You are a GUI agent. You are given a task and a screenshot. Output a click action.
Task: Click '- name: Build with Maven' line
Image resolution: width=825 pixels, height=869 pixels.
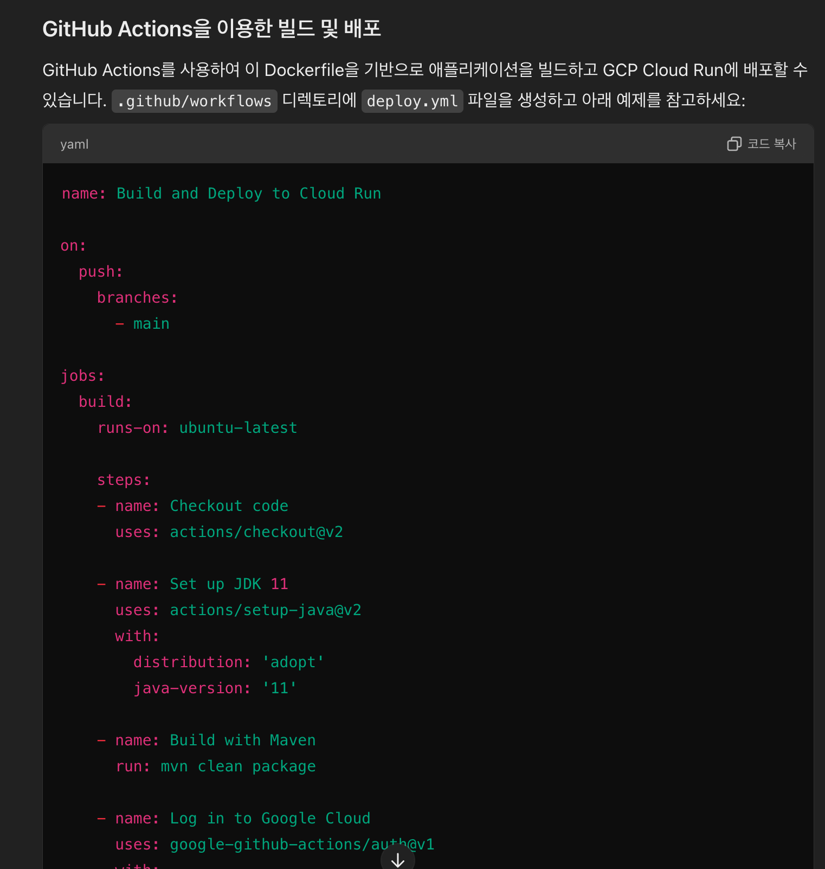(207, 740)
